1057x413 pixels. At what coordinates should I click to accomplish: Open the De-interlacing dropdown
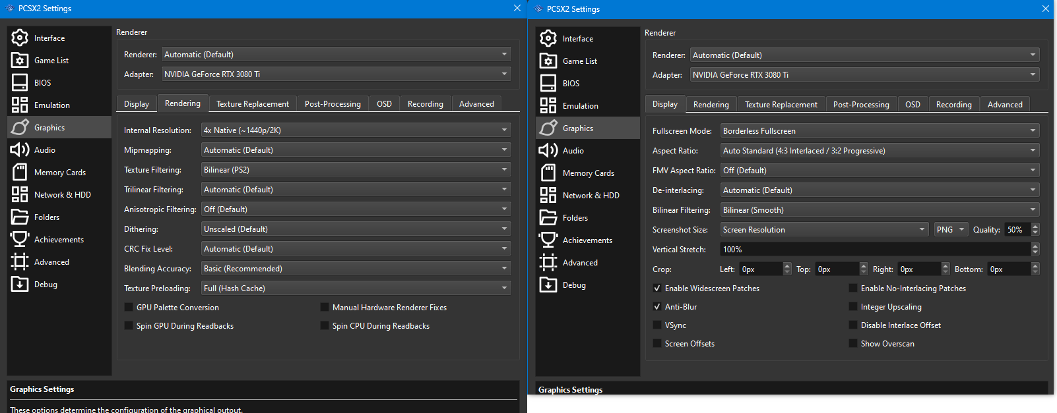pos(880,190)
